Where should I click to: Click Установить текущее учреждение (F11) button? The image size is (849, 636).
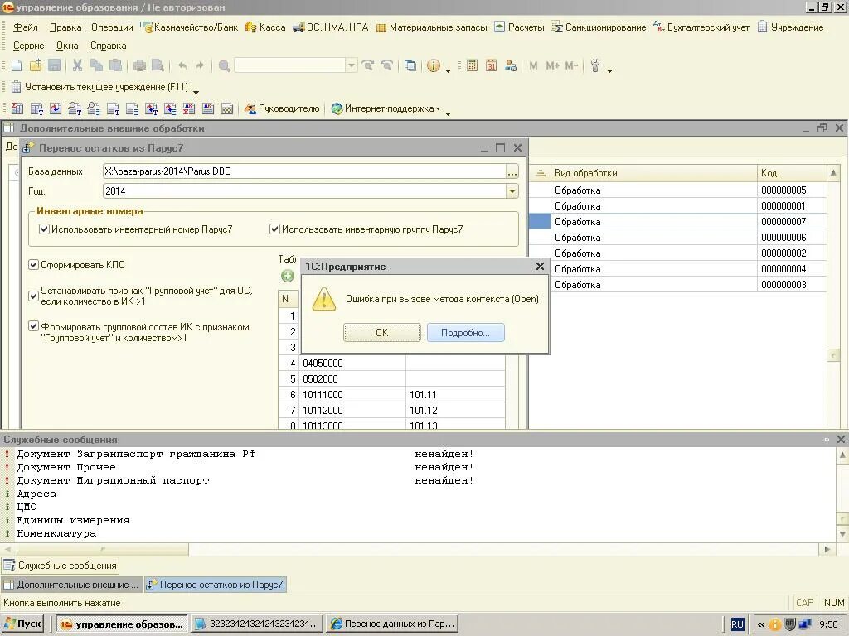99,86
